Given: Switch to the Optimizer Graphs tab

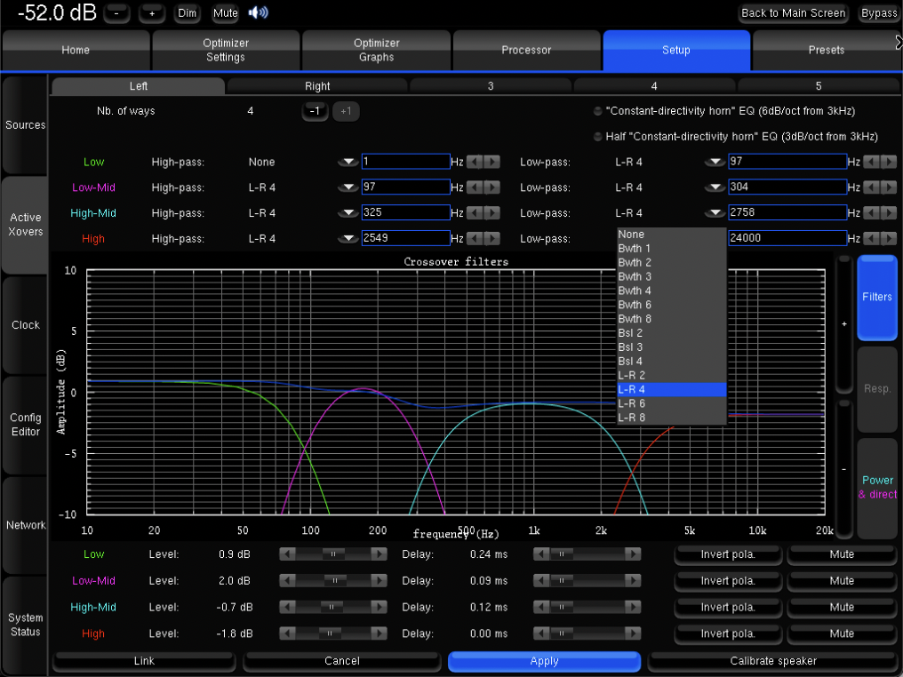Looking at the screenshot, I should (x=376, y=50).
